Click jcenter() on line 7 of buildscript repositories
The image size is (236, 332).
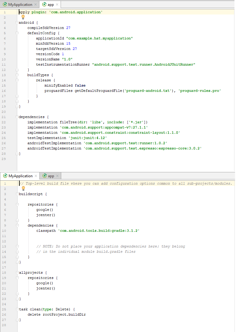46,215
